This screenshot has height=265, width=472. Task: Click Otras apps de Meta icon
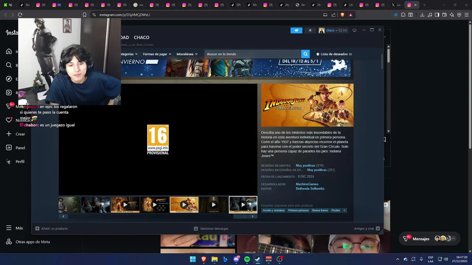pyautogui.click(x=9, y=242)
